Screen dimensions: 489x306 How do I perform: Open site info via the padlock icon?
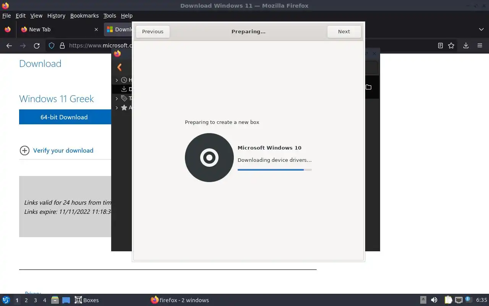click(62, 46)
